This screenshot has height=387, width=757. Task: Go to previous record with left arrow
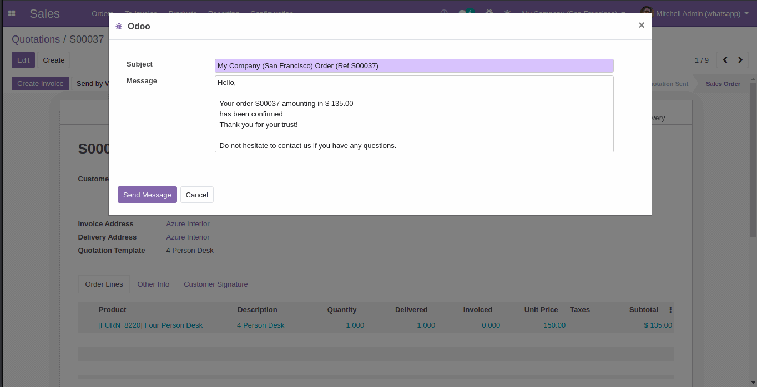tap(725, 60)
